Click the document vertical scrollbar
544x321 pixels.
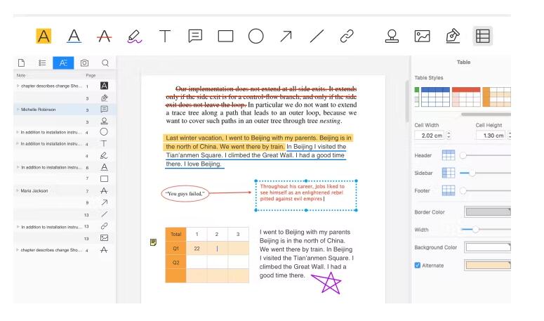pyautogui.click(x=407, y=101)
